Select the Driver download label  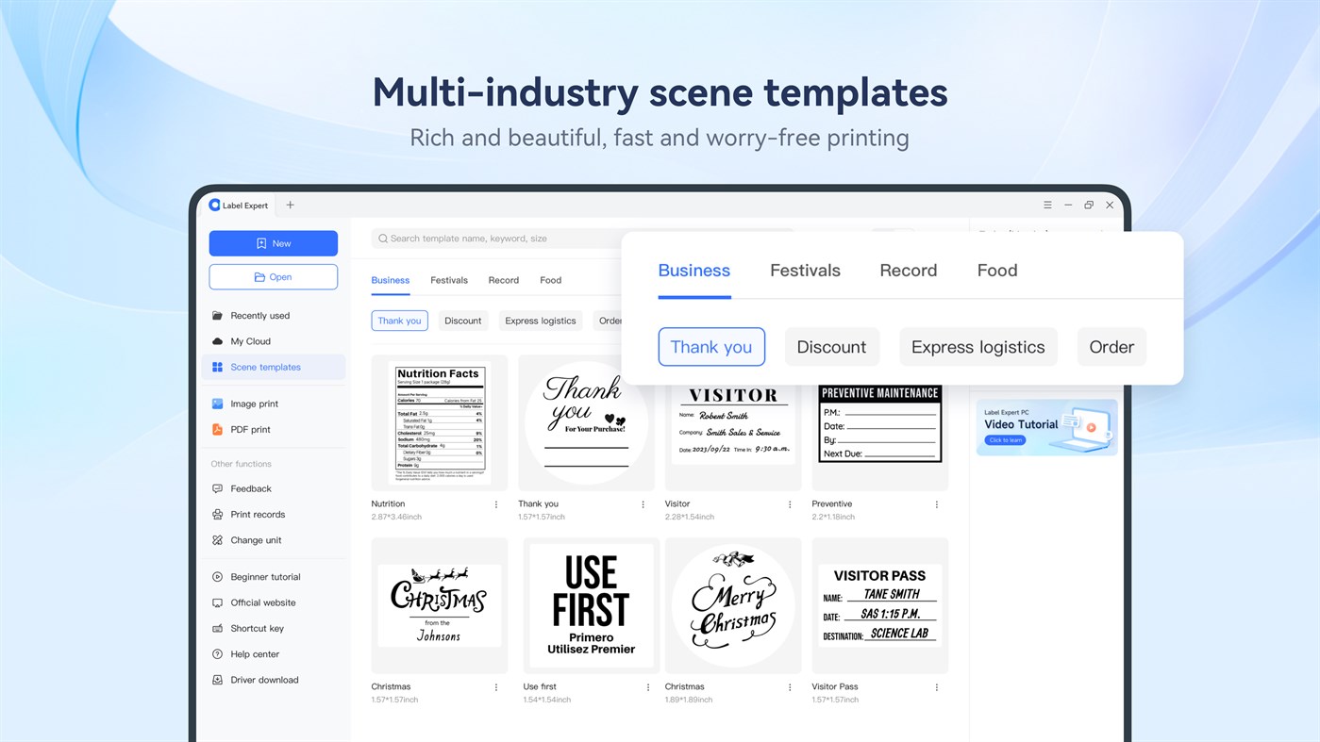coord(264,680)
